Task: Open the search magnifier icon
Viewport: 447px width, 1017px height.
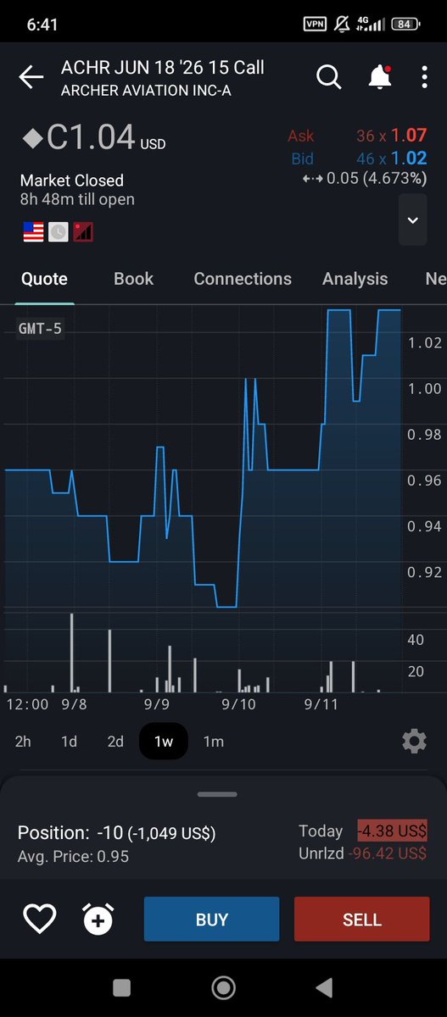Action: (x=328, y=77)
